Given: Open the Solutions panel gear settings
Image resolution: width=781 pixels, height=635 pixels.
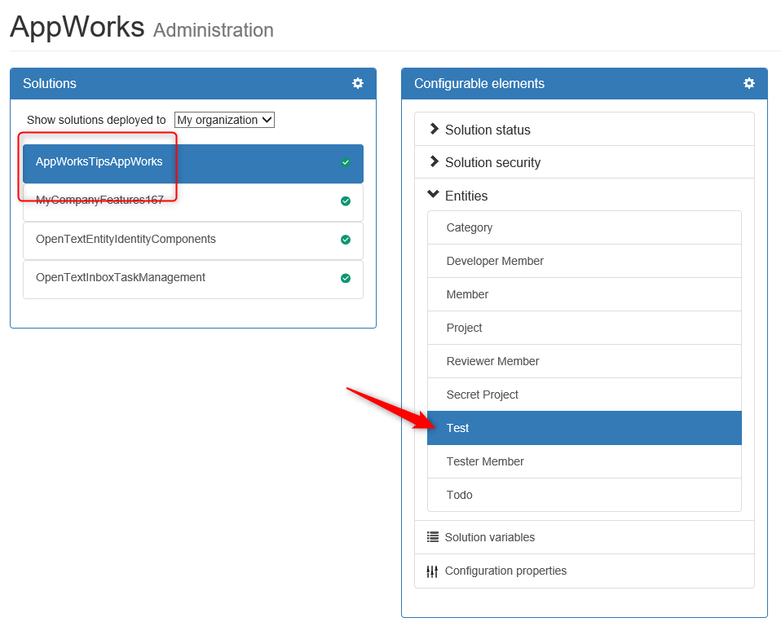Looking at the screenshot, I should pyautogui.click(x=358, y=83).
